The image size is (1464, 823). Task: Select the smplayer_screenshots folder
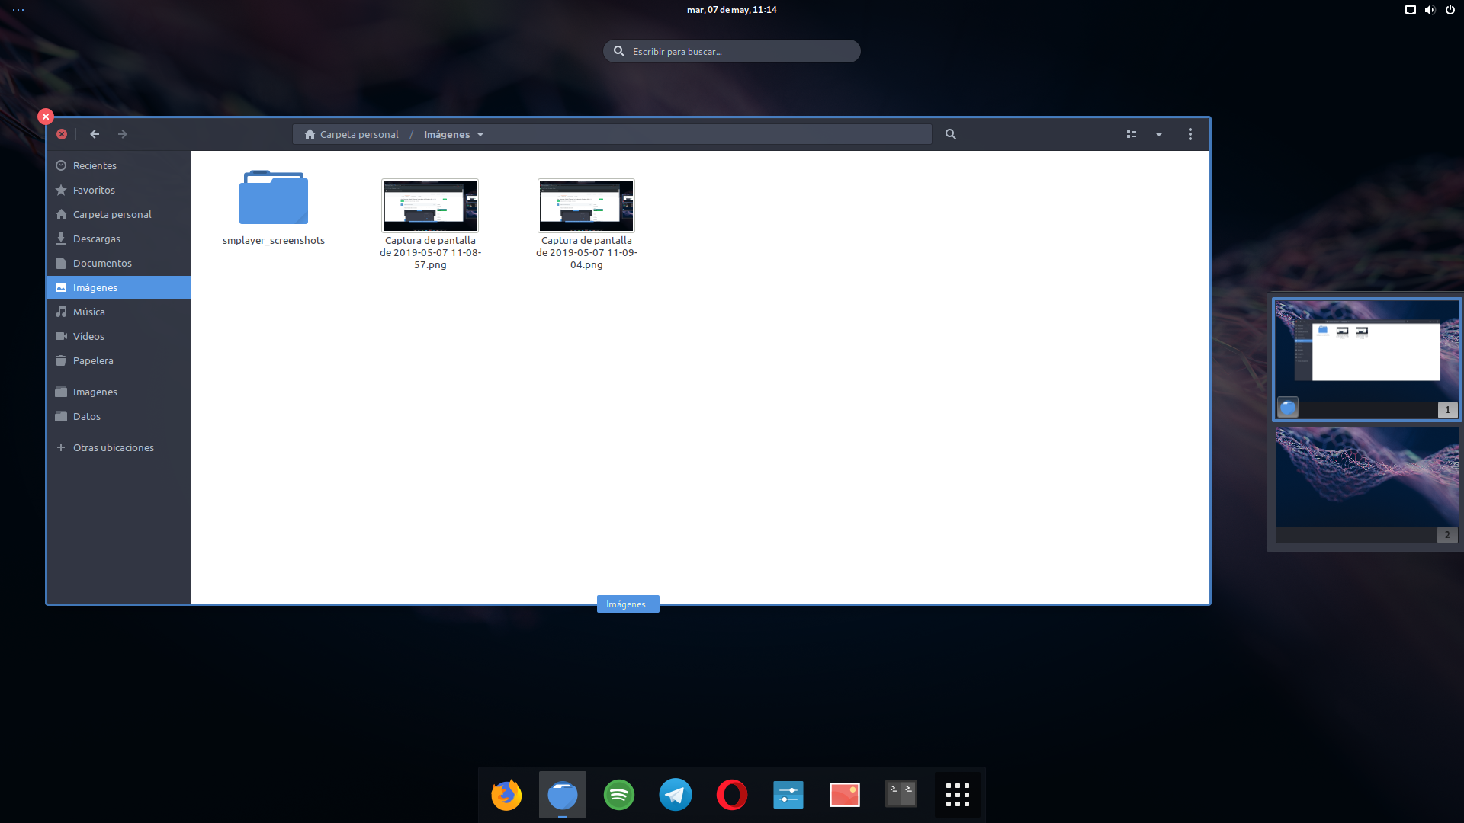274,197
